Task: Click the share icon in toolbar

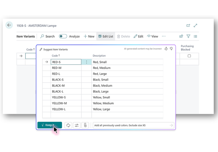Action: point(181,36)
